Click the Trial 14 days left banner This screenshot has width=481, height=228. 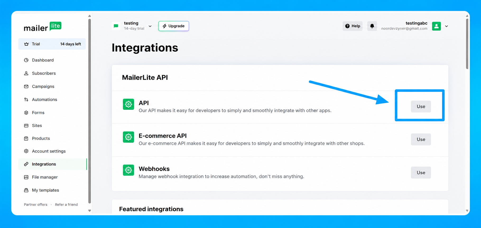click(52, 44)
